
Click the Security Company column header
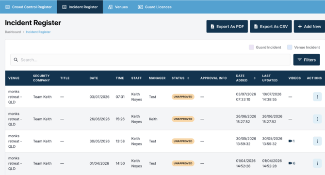[x=41, y=78]
